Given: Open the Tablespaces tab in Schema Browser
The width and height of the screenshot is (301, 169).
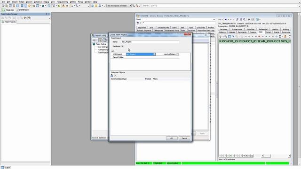Looking at the screenshot, I should [x=158, y=31].
